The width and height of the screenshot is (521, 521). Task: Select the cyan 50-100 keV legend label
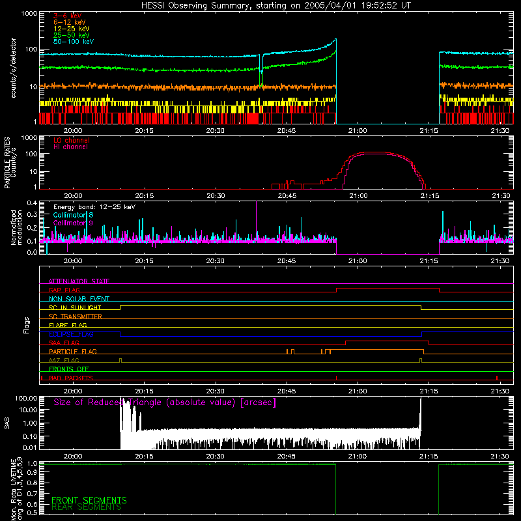pyautogui.click(x=74, y=42)
